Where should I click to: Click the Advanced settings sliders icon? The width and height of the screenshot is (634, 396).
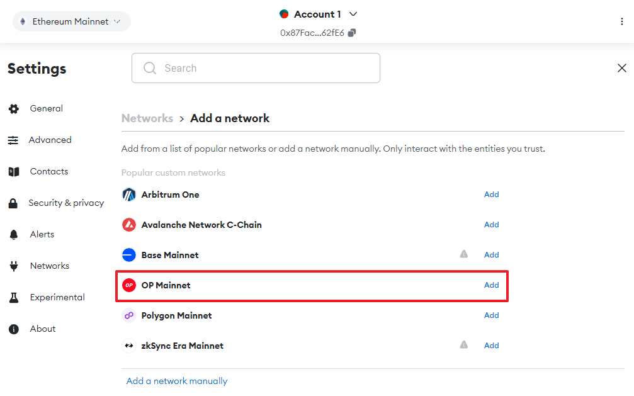click(x=13, y=140)
